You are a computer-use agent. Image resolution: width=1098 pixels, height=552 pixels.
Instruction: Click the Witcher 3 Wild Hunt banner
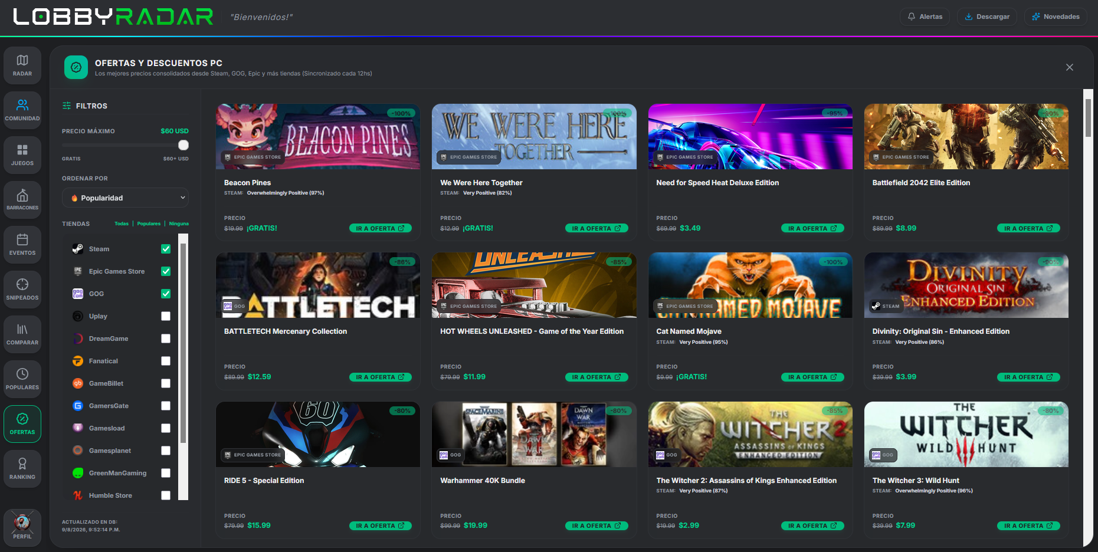[966, 435]
